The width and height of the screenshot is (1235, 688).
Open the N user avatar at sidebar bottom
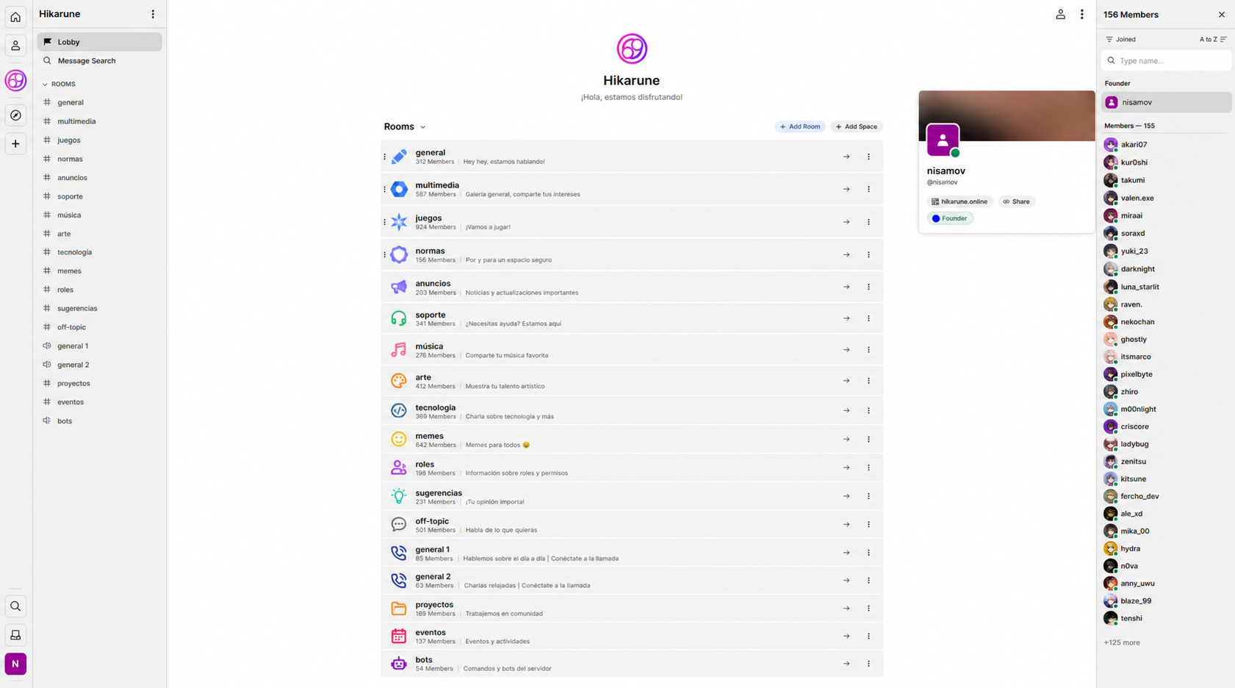(15, 664)
